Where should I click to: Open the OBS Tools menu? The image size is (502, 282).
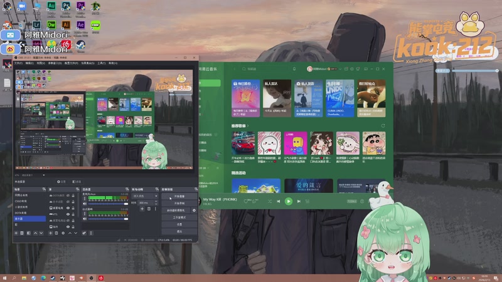click(x=101, y=63)
